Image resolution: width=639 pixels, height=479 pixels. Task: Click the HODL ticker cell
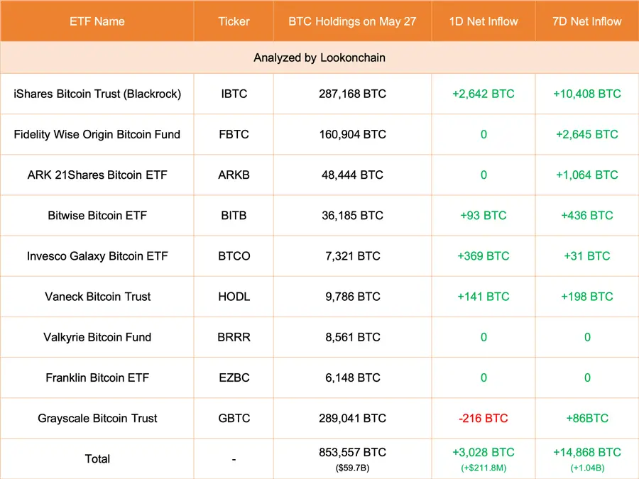[x=234, y=297]
